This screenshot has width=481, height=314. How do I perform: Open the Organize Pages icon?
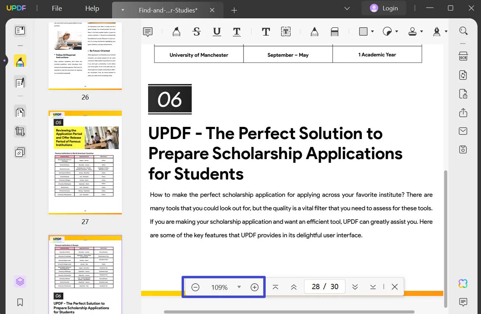pos(20,112)
